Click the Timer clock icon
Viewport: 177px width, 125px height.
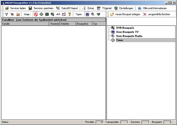[113, 40]
